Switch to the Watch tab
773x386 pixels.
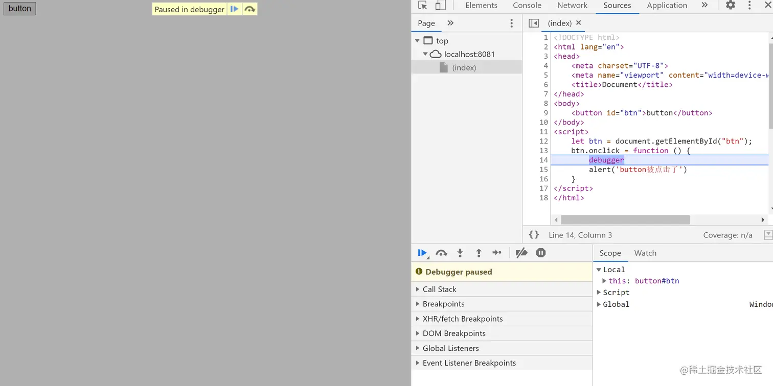point(645,253)
